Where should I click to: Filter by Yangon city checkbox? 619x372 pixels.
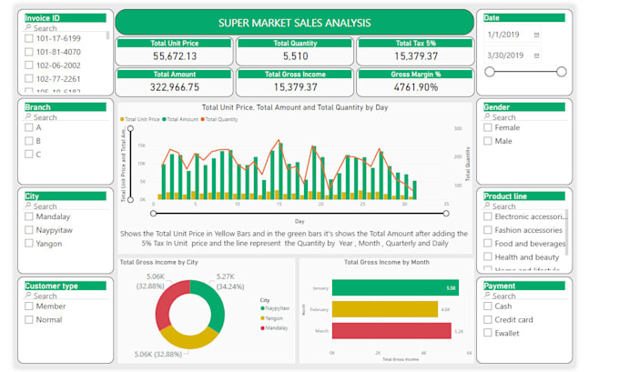point(29,244)
